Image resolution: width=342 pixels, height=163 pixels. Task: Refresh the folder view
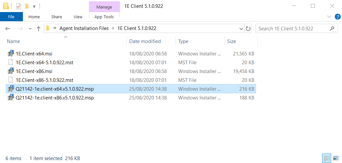point(248,29)
